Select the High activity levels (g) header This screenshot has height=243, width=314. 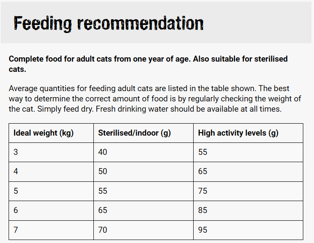pyautogui.click(x=238, y=133)
